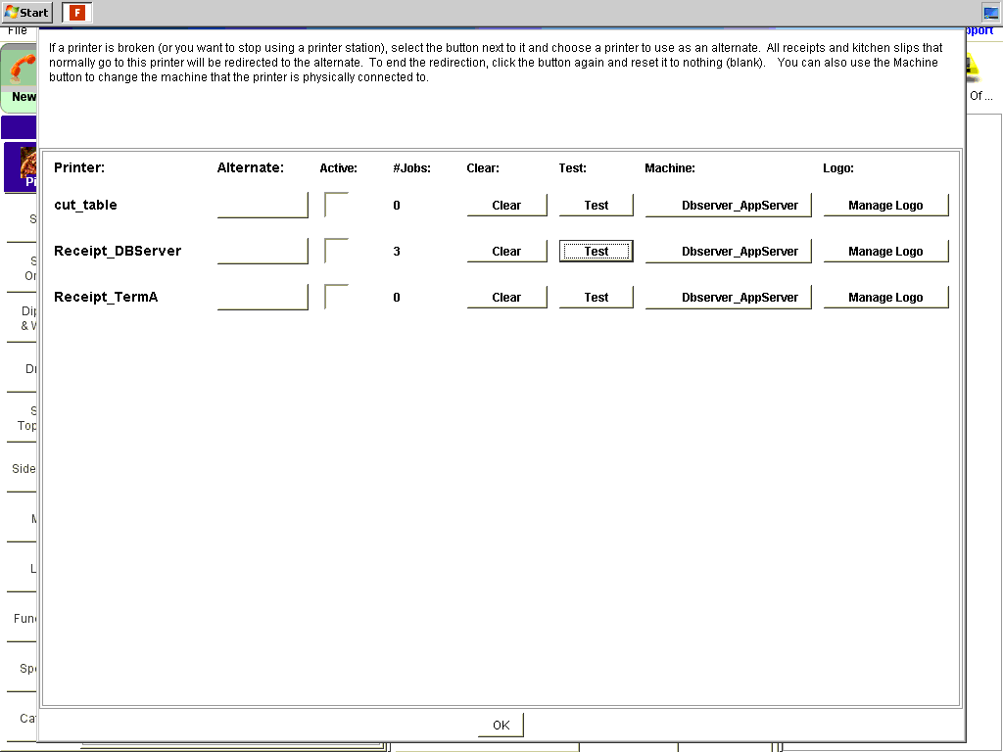Choose an alternate printer for Receipt_DBServer
Screen dimensions: 1003x752
tap(263, 251)
